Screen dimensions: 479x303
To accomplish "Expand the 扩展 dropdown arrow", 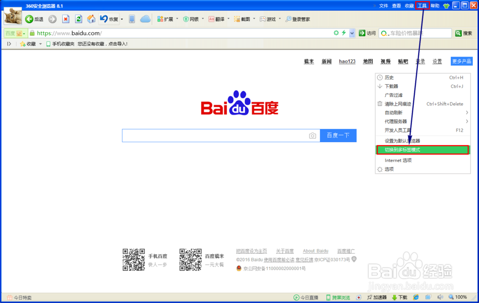I will pos(177,19).
